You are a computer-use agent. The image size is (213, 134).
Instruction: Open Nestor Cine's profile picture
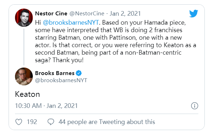(24, 18)
